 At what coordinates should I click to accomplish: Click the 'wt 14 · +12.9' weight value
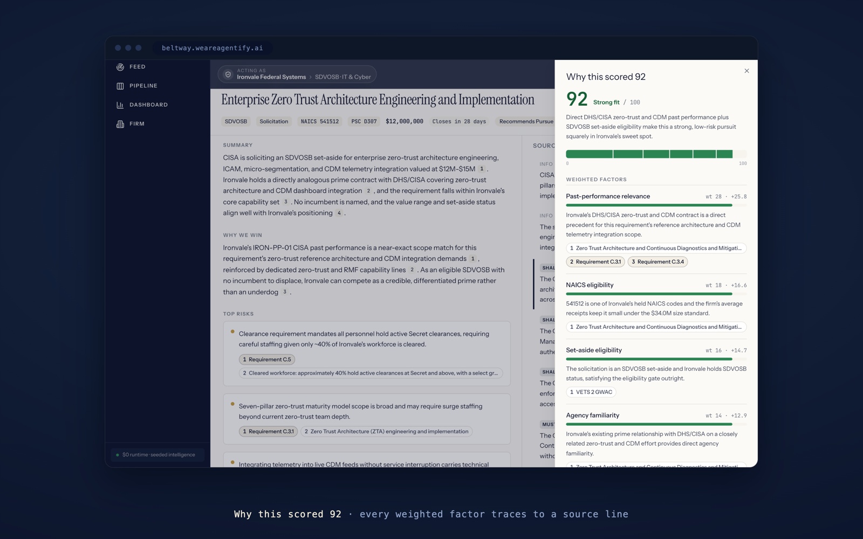point(726,416)
